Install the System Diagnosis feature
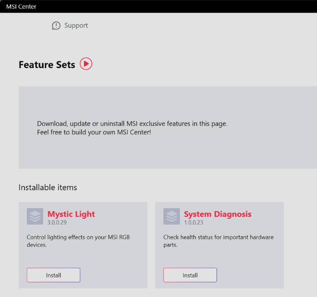This screenshot has height=297, width=317. (190, 275)
